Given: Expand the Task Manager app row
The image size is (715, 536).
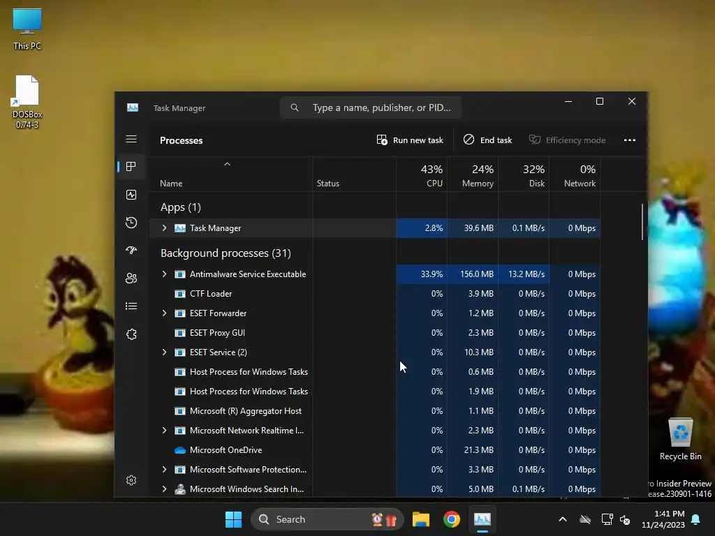Looking at the screenshot, I should (164, 228).
